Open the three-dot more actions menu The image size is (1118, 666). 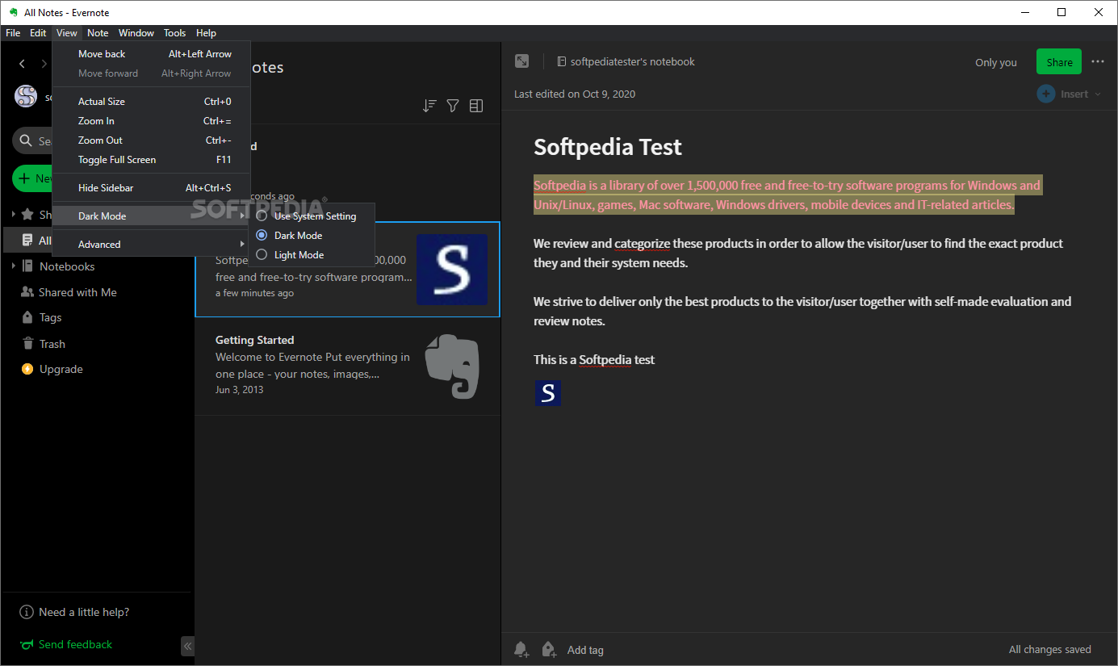pos(1098,61)
